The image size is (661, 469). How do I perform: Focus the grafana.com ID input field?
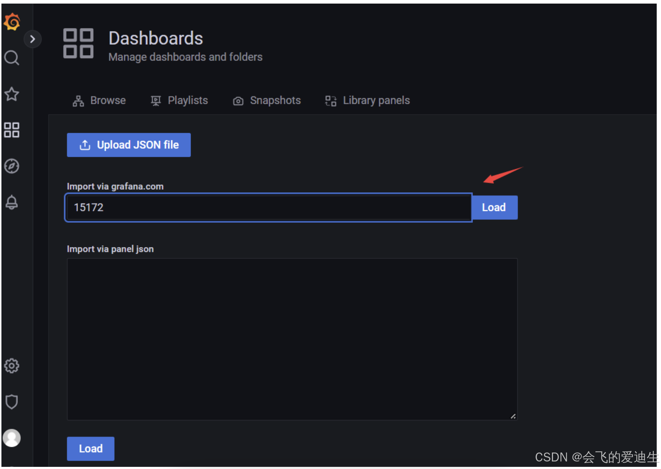[x=268, y=208]
